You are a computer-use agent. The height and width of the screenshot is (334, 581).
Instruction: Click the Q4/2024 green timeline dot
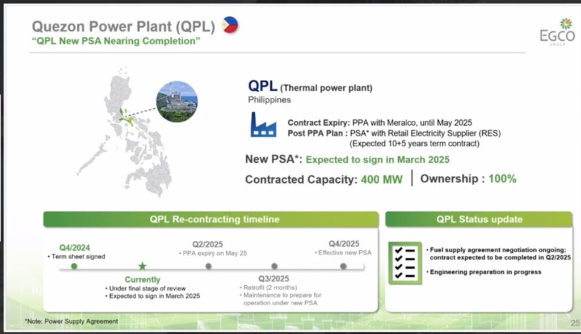(74, 267)
